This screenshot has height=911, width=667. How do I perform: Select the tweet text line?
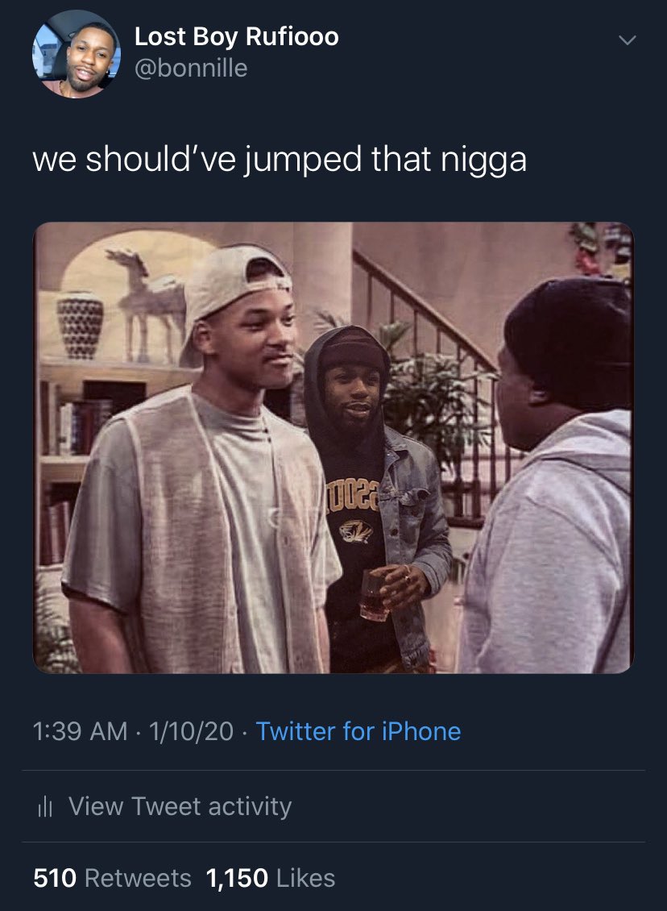click(x=280, y=159)
